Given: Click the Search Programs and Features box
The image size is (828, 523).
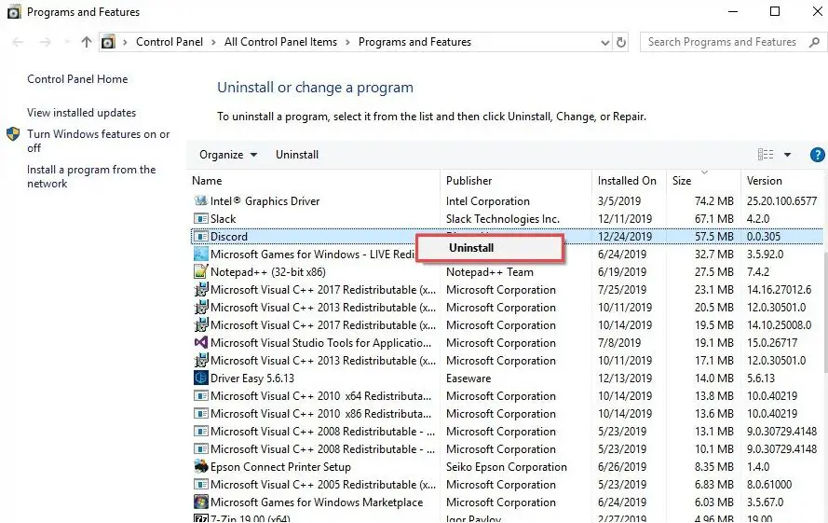Looking at the screenshot, I should [x=722, y=42].
